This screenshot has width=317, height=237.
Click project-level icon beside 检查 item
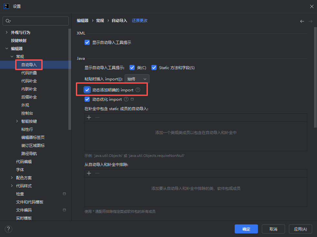pos(64,194)
